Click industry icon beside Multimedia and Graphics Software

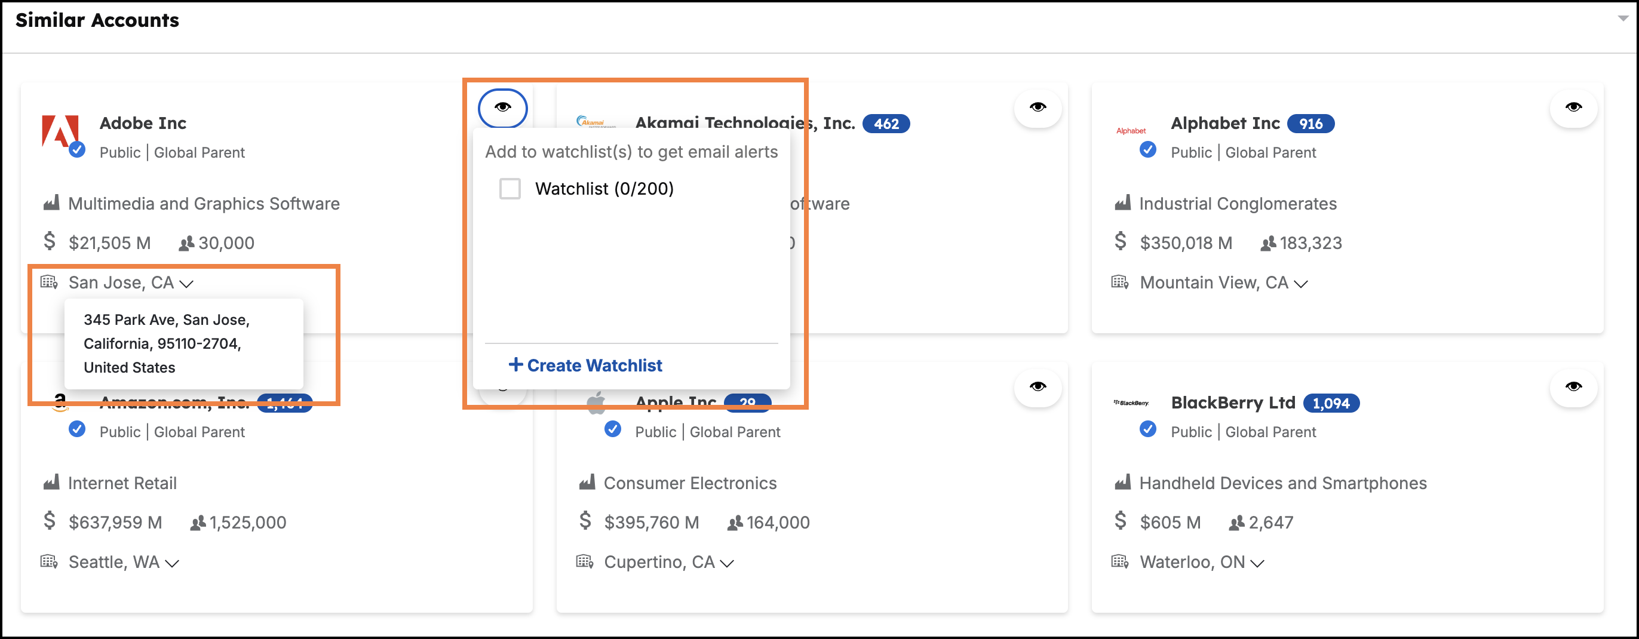point(51,202)
